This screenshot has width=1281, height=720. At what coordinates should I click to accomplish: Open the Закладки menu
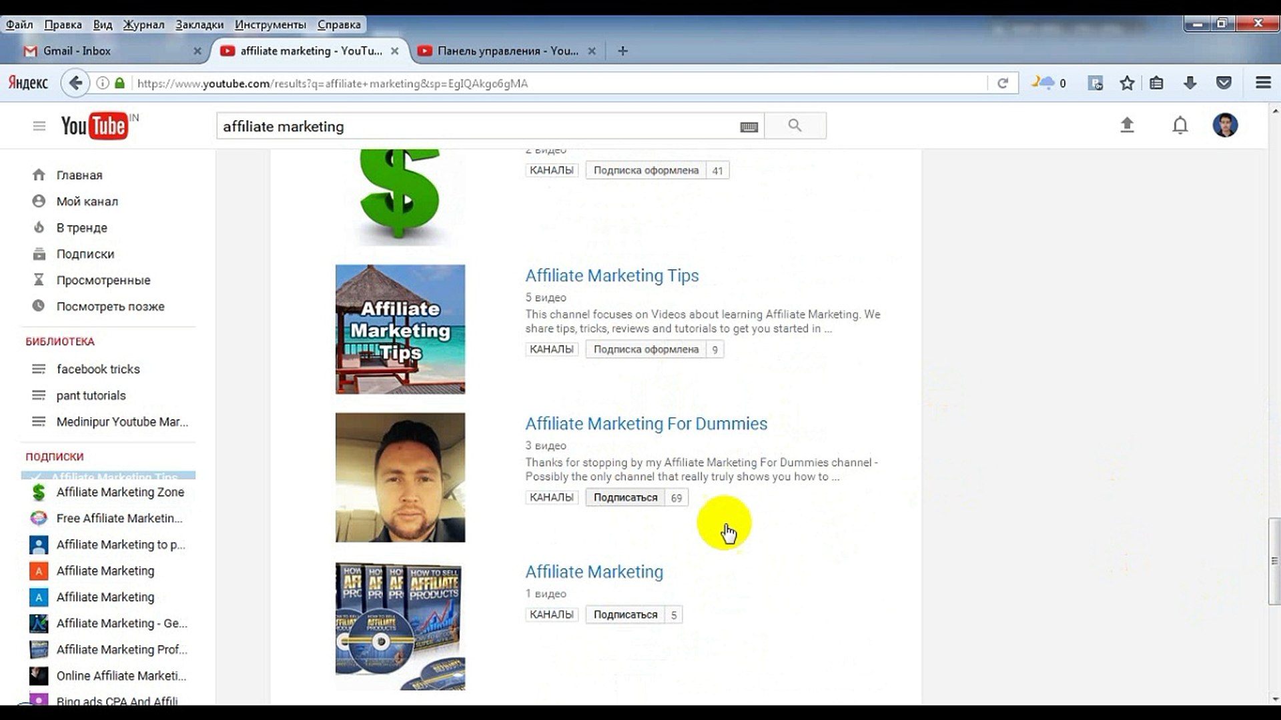(x=200, y=24)
